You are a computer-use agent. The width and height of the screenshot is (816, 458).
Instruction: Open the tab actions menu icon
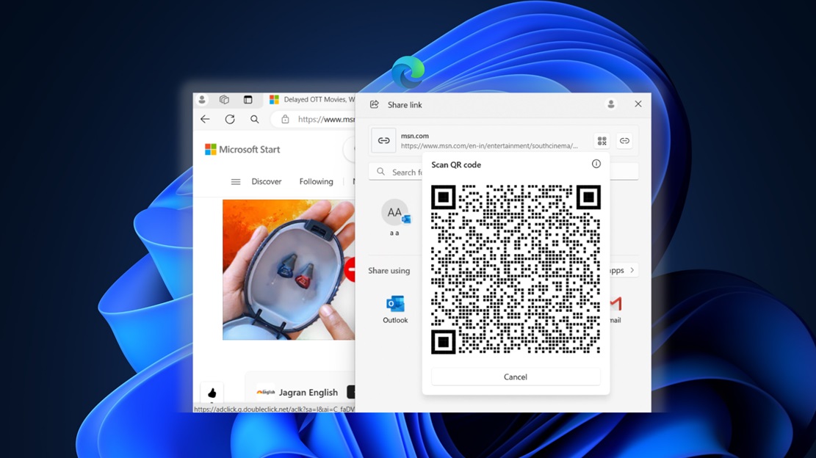point(248,100)
